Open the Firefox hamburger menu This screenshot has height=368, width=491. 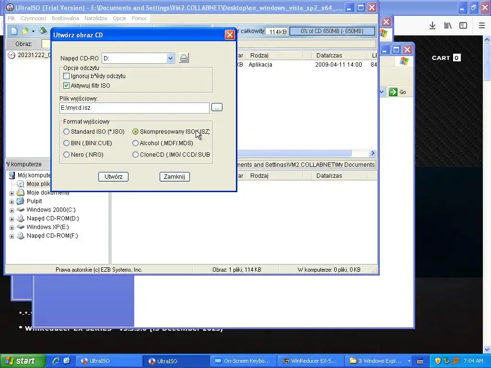coord(482,26)
